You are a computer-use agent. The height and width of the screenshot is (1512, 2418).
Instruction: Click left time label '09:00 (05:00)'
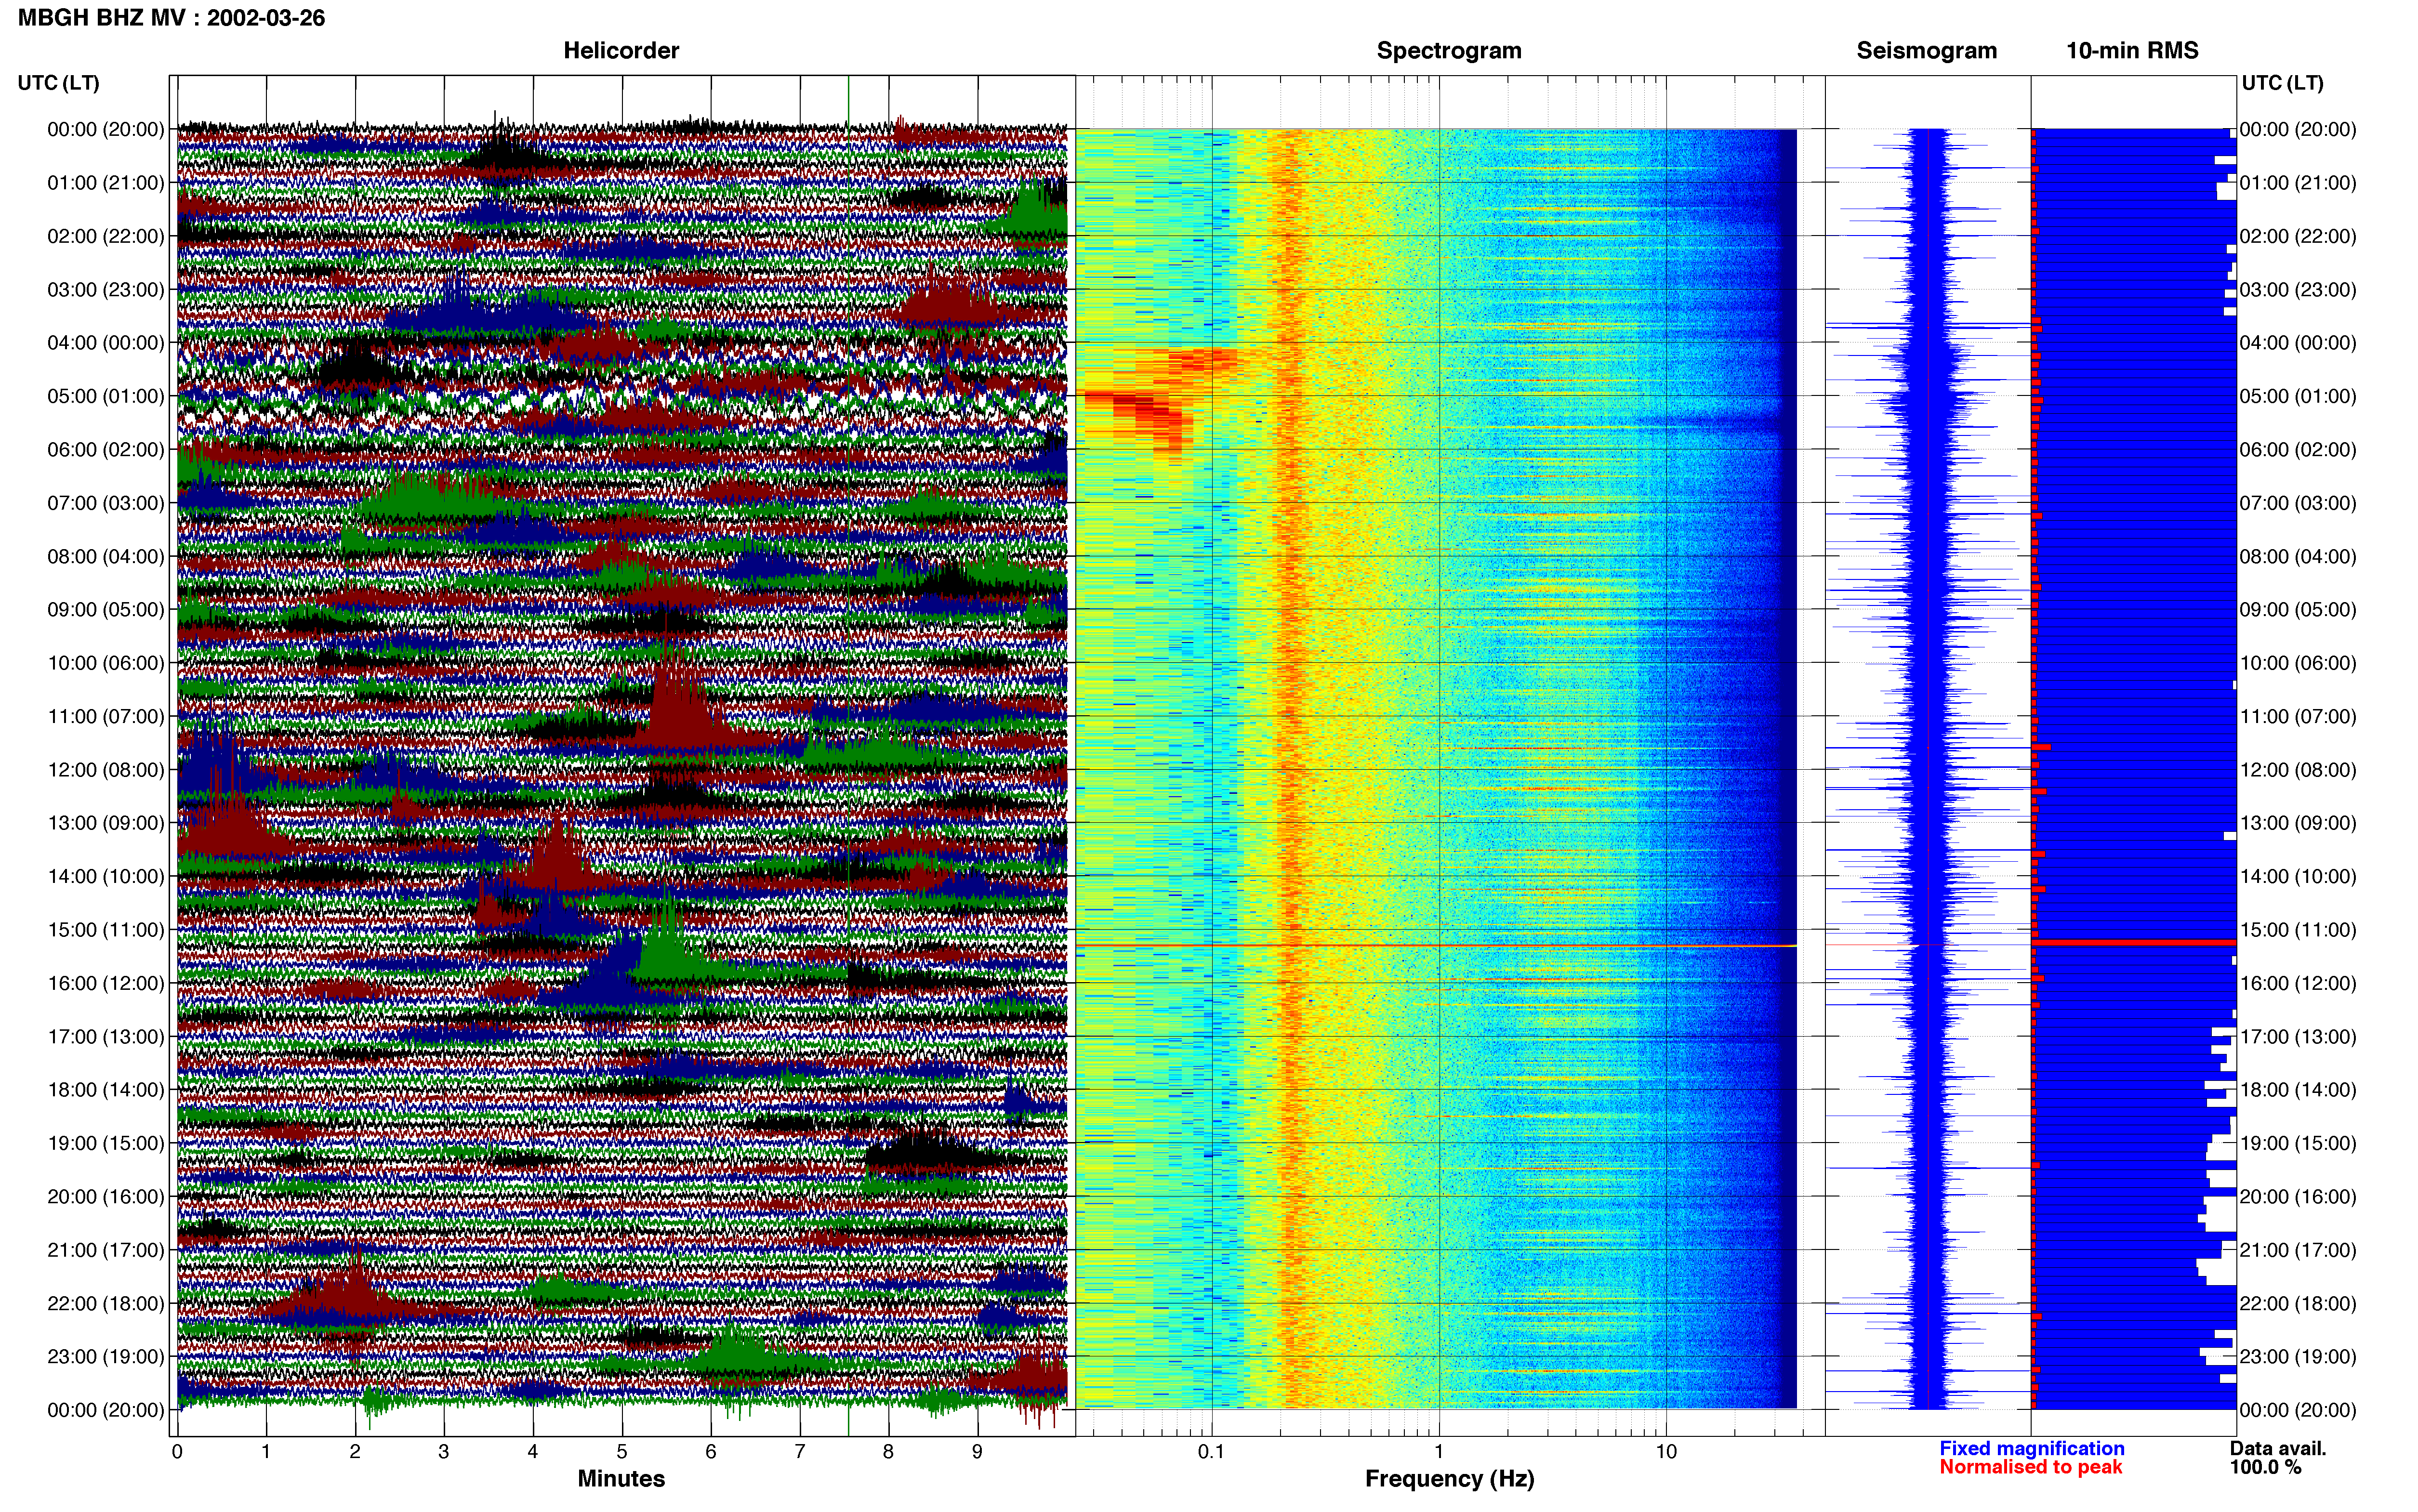[x=106, y=610]
